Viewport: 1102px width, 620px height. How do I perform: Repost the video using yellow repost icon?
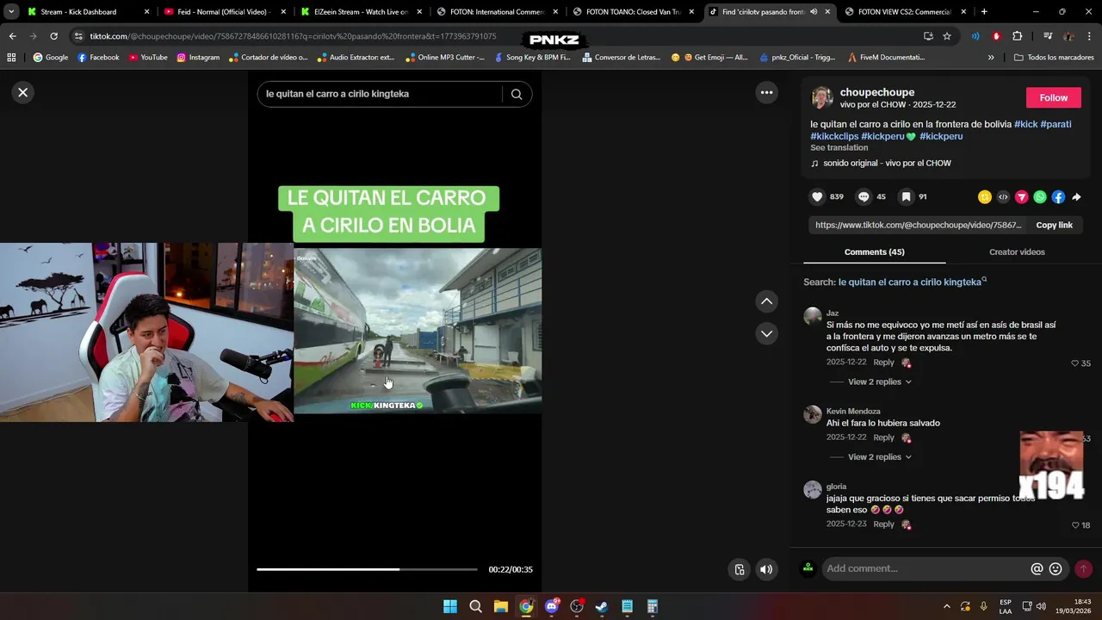click(985, 197)
